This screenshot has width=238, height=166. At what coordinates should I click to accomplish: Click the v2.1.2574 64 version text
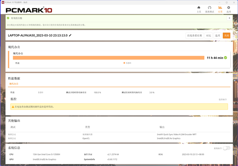pyautogui.click(x=113, y=154)
